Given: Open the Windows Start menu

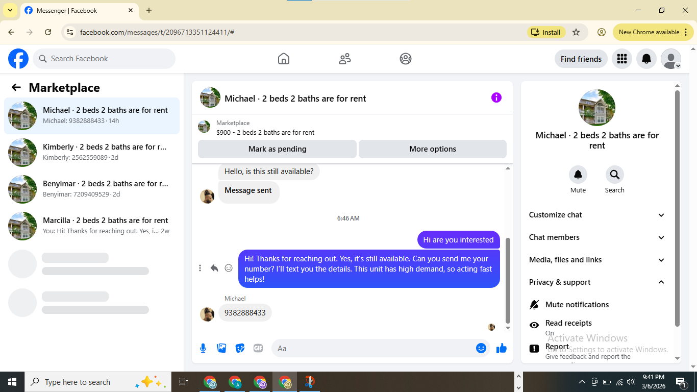Looking at the screenshot, I should pos(12,382).
